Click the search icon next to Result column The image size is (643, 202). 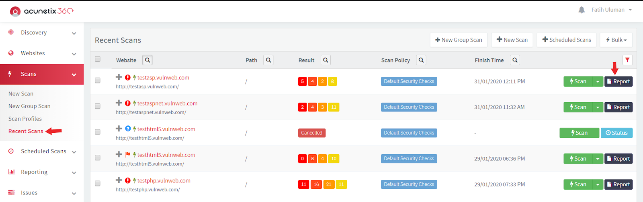[x=326, y=60]
